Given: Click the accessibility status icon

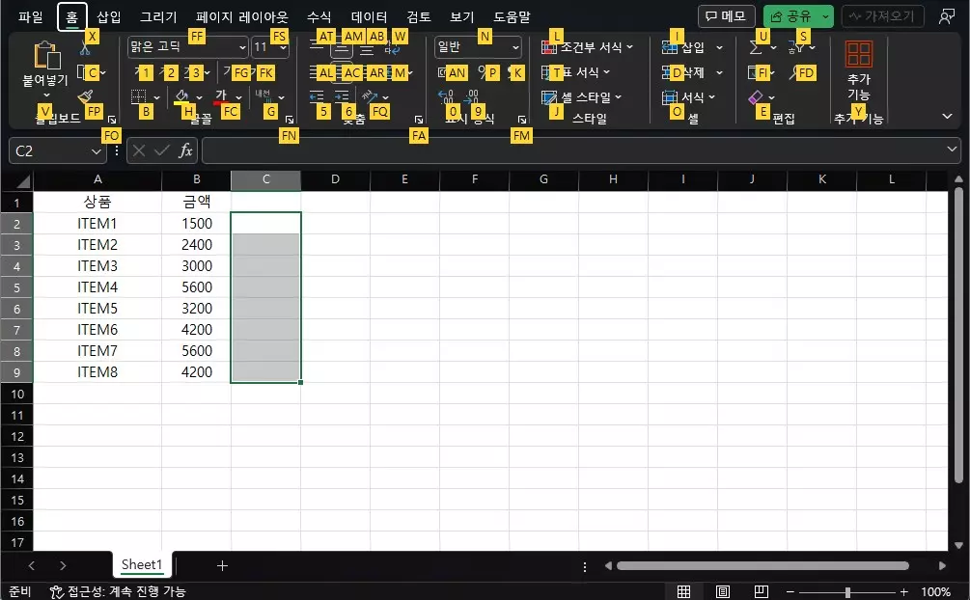Looking at the screenshot, I should click(x=56, y=592).
